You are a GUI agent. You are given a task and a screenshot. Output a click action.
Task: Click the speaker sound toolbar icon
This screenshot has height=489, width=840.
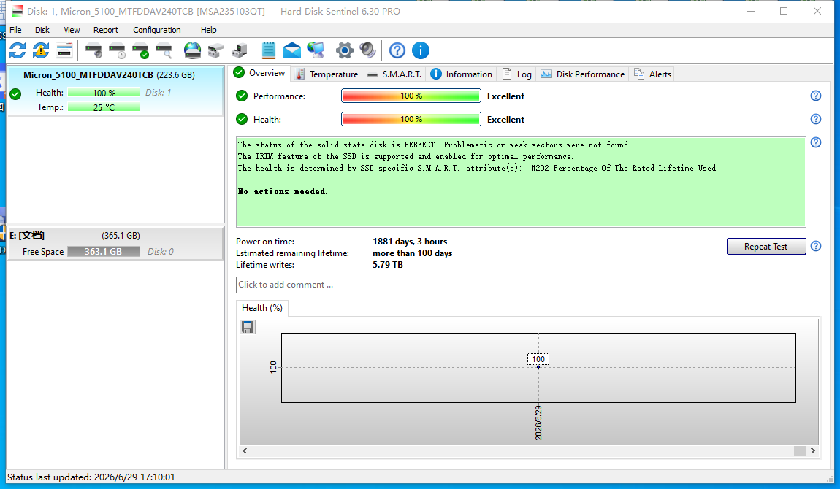click(x=368, y=51)
